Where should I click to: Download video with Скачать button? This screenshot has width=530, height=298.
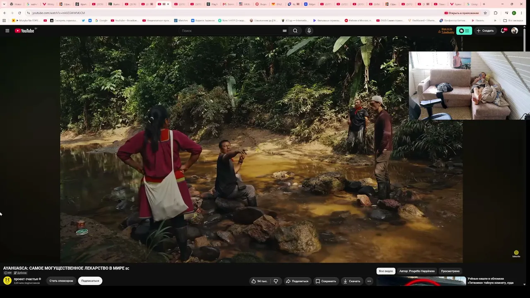coord(352,281)
